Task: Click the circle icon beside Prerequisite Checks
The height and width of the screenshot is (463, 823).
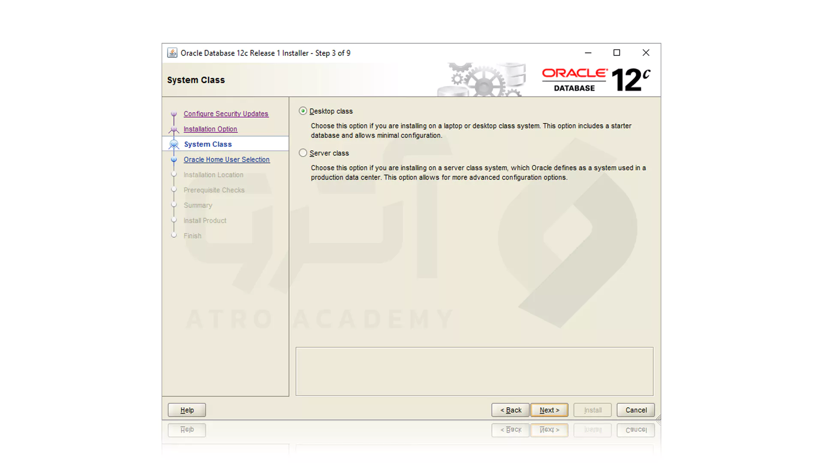Action: pos(174,189)
